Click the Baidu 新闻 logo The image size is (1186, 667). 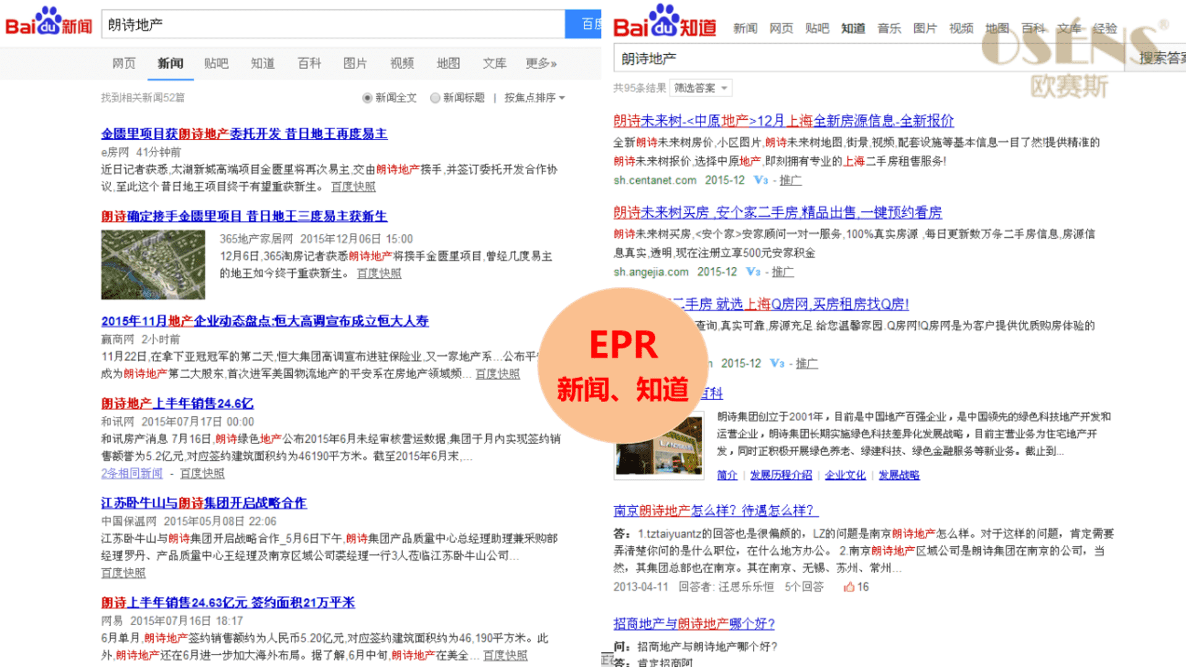coord(48,22)
